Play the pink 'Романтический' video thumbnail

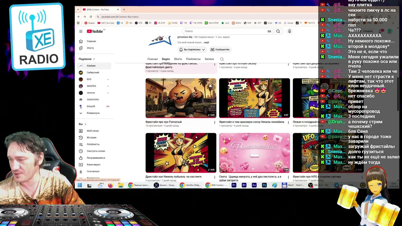(254, 153)
